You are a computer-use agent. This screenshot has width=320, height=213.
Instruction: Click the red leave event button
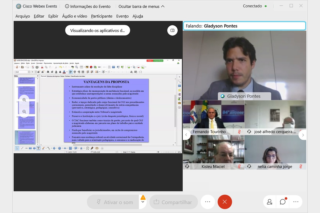point(225,202)
